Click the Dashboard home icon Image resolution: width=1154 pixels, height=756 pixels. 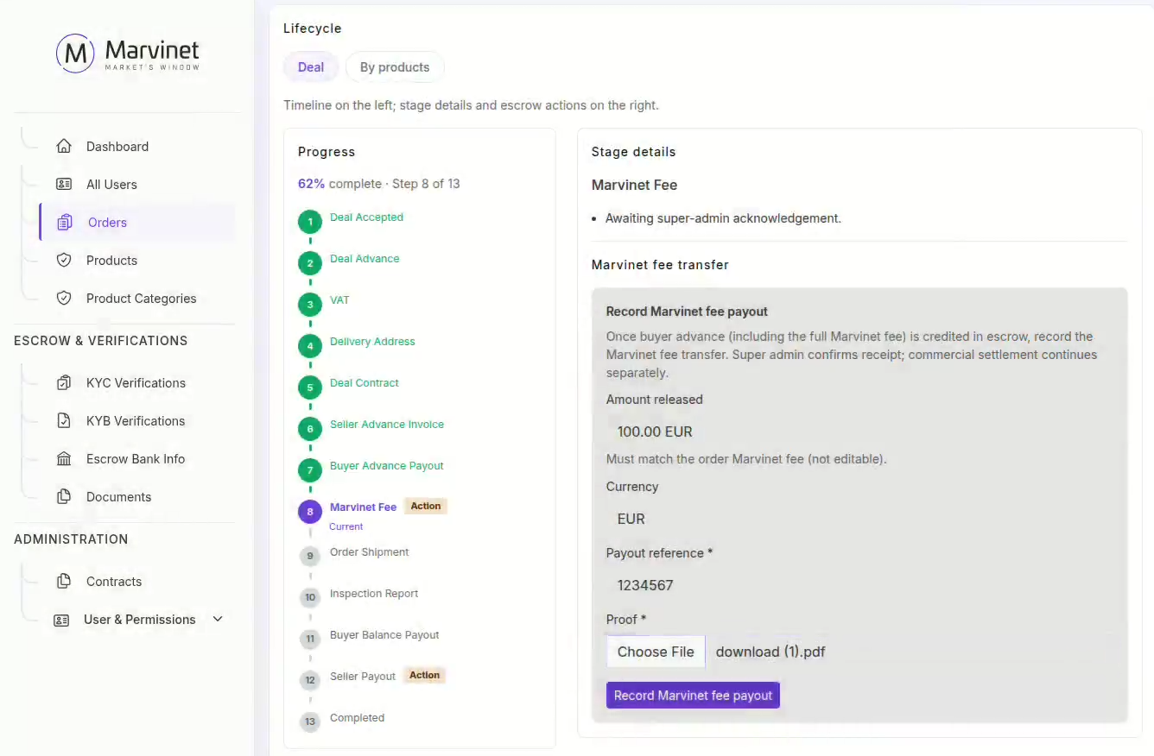tap(64, 147)
